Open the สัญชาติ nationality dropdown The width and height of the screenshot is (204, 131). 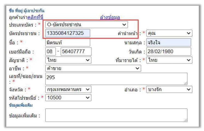(x=68, y=60)
